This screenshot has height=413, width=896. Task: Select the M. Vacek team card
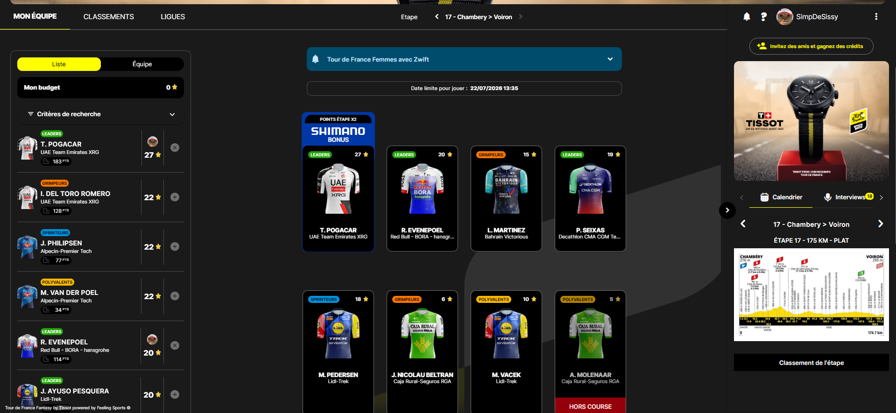click(506, 352)
